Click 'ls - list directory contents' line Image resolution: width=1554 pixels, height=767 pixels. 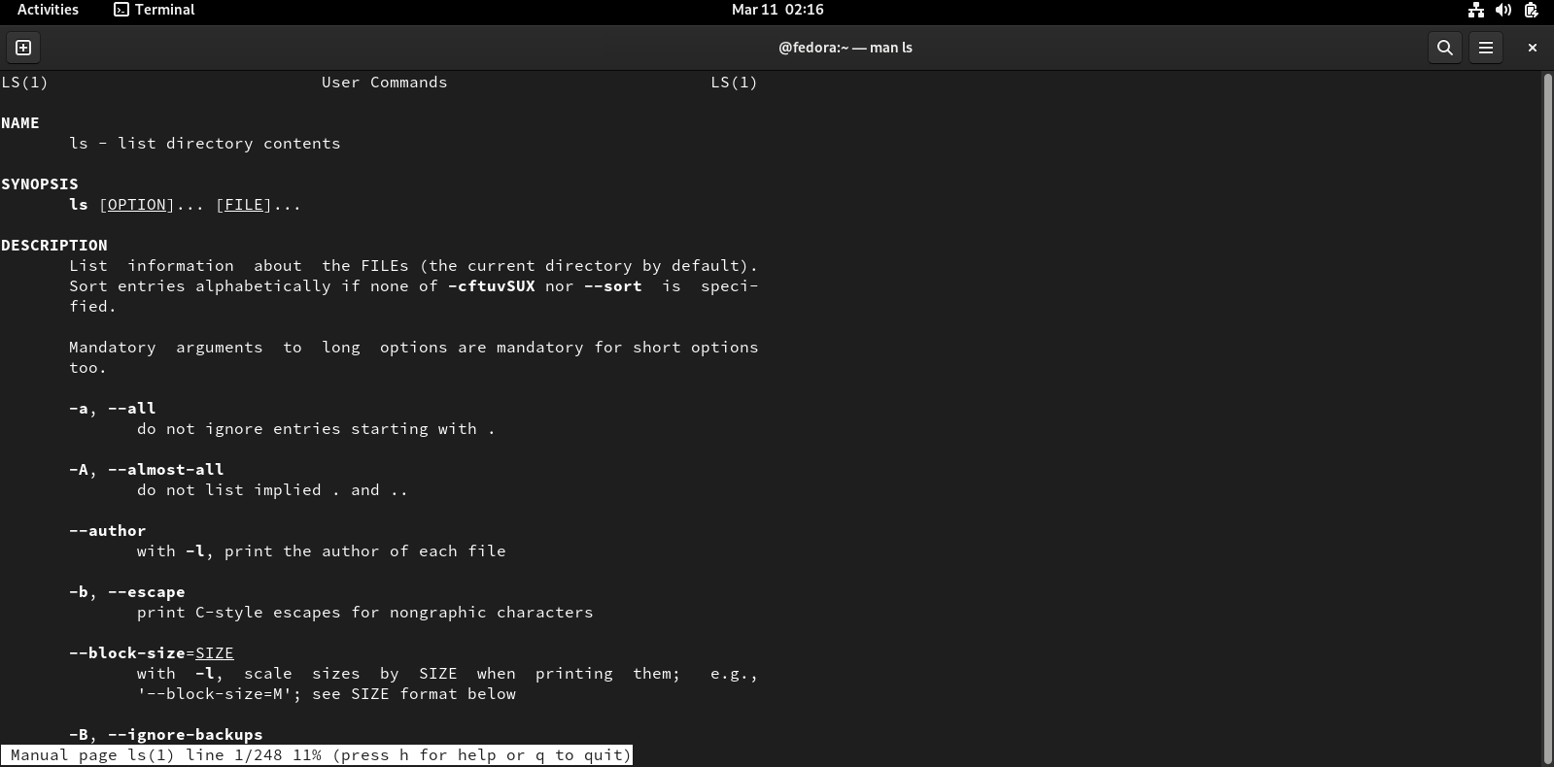click(x=205, y=144)
